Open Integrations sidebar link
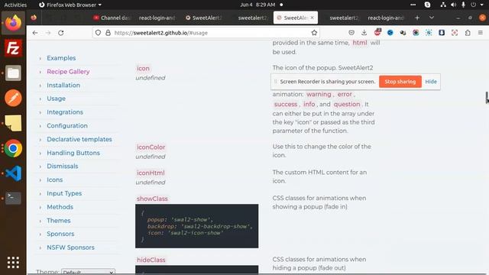The height and width of the screenshot is (275, 489). pos(65,112)
